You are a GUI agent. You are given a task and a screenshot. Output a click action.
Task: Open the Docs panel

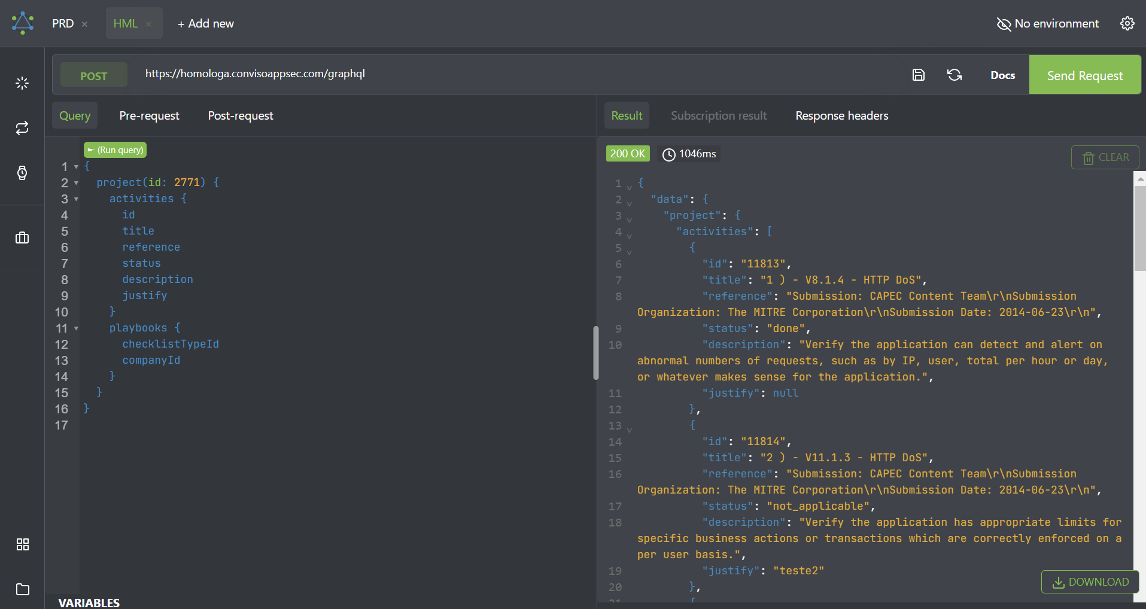click(1002, 75)
